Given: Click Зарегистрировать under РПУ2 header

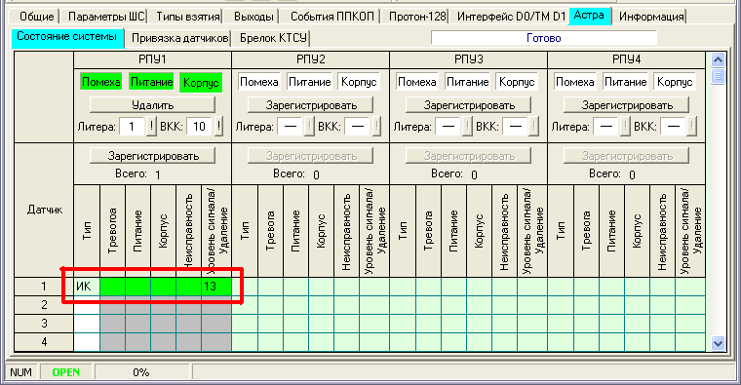Looking at the screenshot, I should click(x=310, y=105).
